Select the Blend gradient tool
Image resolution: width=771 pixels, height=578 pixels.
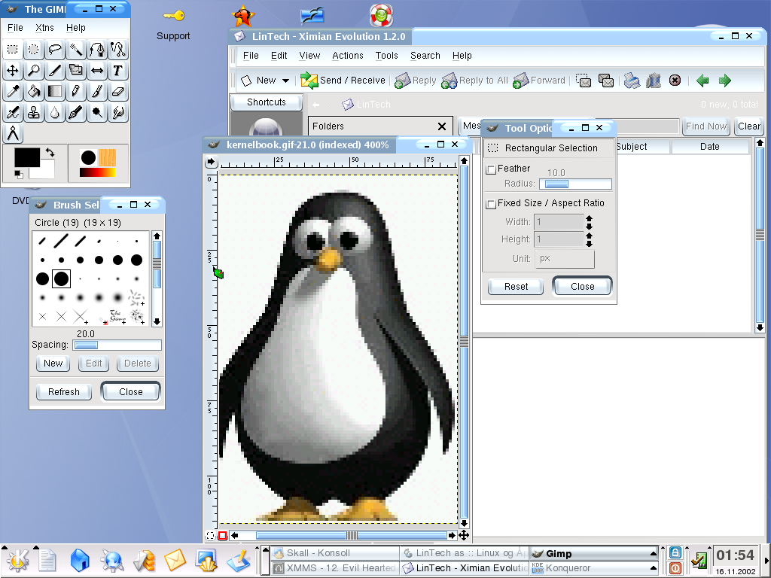pyautogui.click(x=54, y=92)
